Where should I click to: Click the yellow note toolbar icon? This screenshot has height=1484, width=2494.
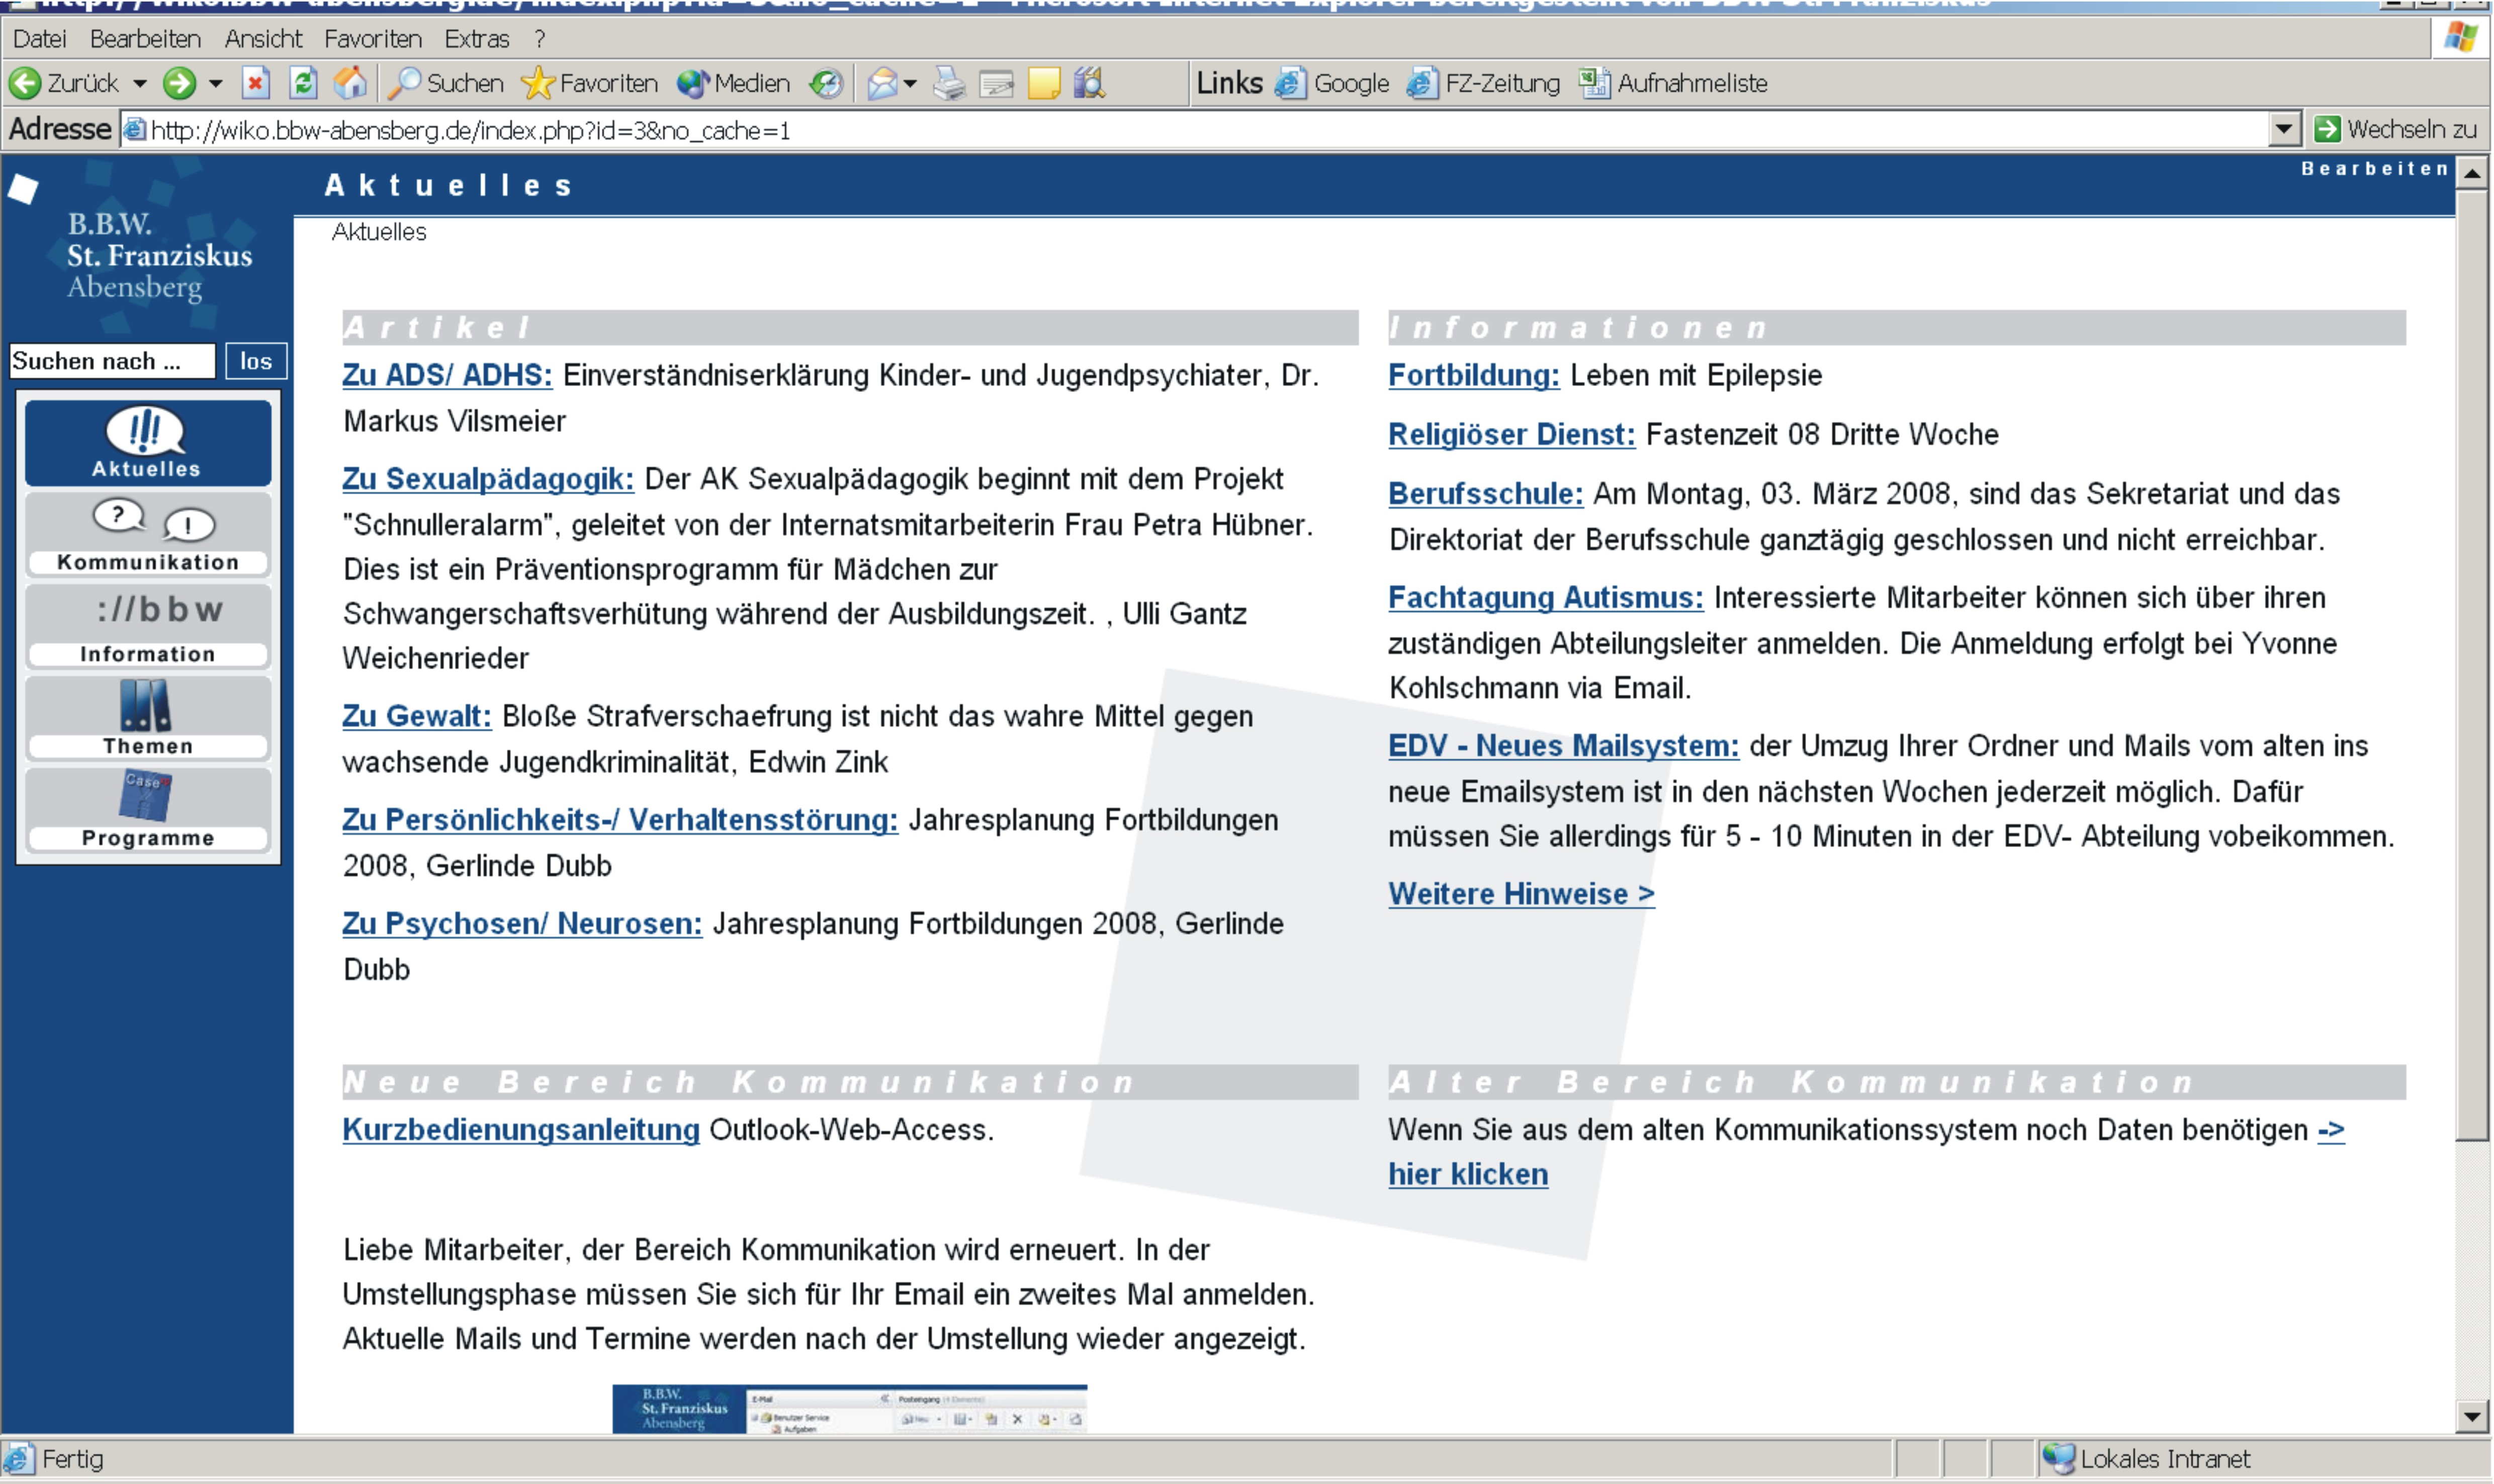(1043, 83)
